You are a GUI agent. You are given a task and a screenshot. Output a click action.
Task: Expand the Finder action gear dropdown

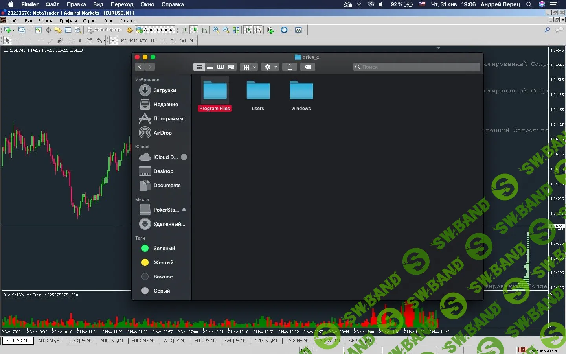270,67
